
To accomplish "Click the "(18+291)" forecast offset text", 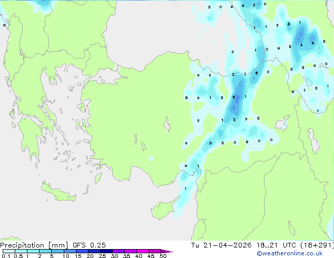I will pyautogui.click(x=317, y=245).
